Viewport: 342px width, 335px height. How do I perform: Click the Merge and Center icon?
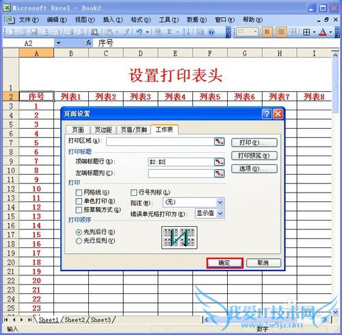click(293, 32)
